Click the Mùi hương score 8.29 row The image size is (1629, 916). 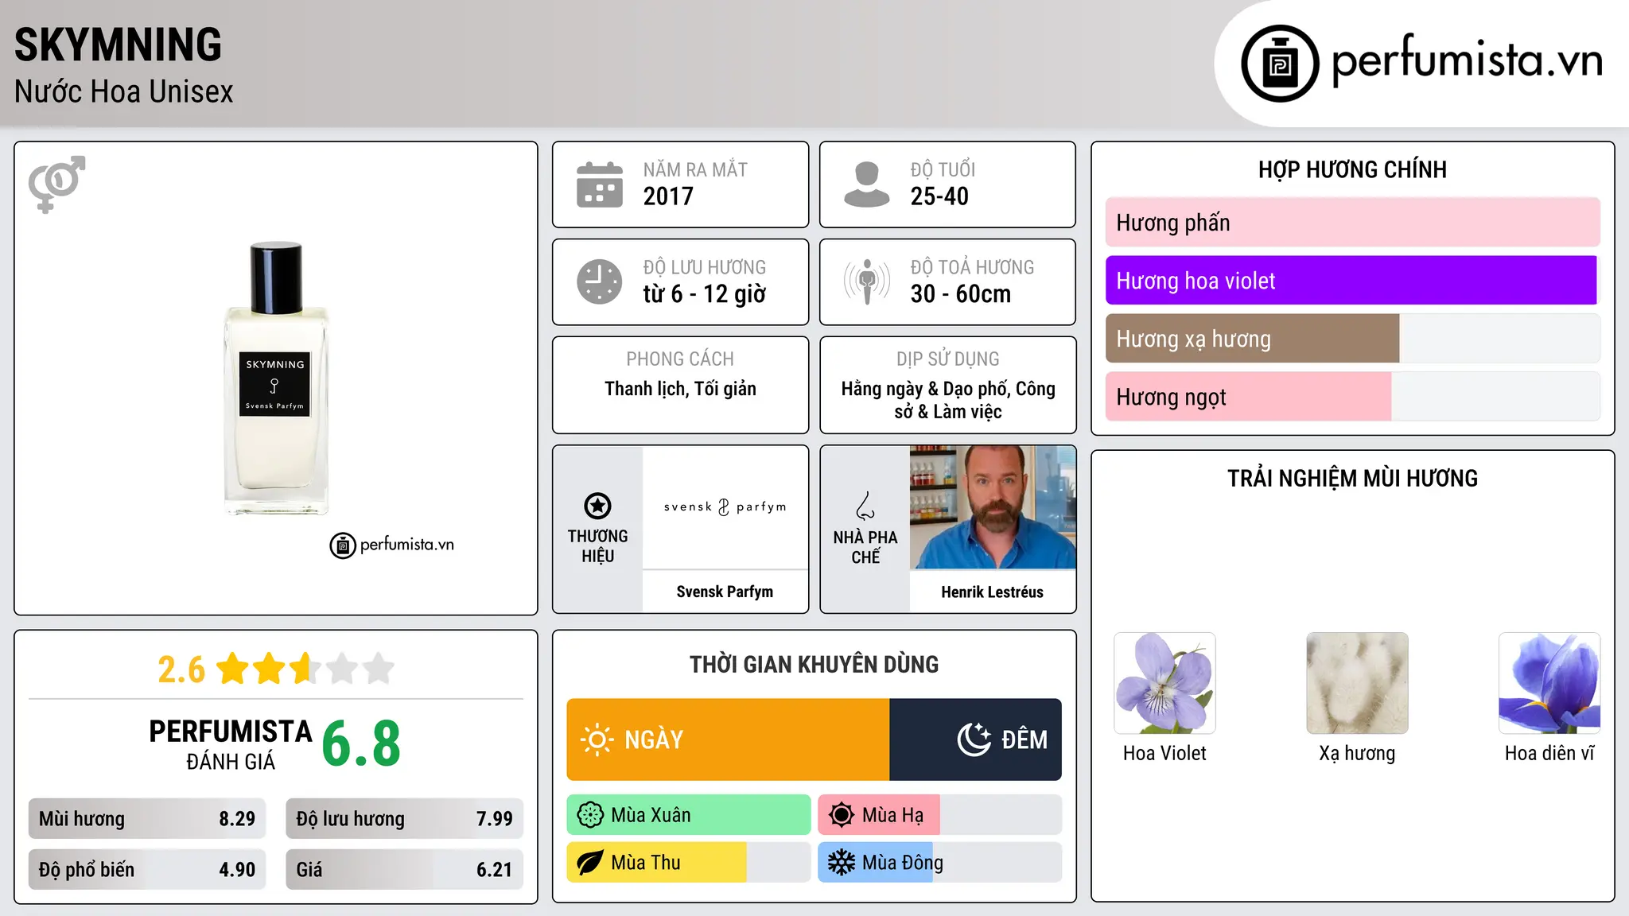(147, 819)
